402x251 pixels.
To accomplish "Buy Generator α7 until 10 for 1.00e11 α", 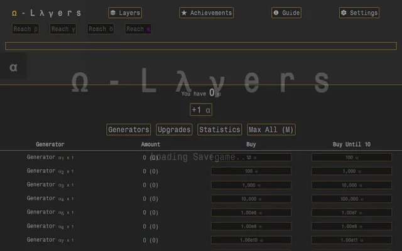I will 352,240.
